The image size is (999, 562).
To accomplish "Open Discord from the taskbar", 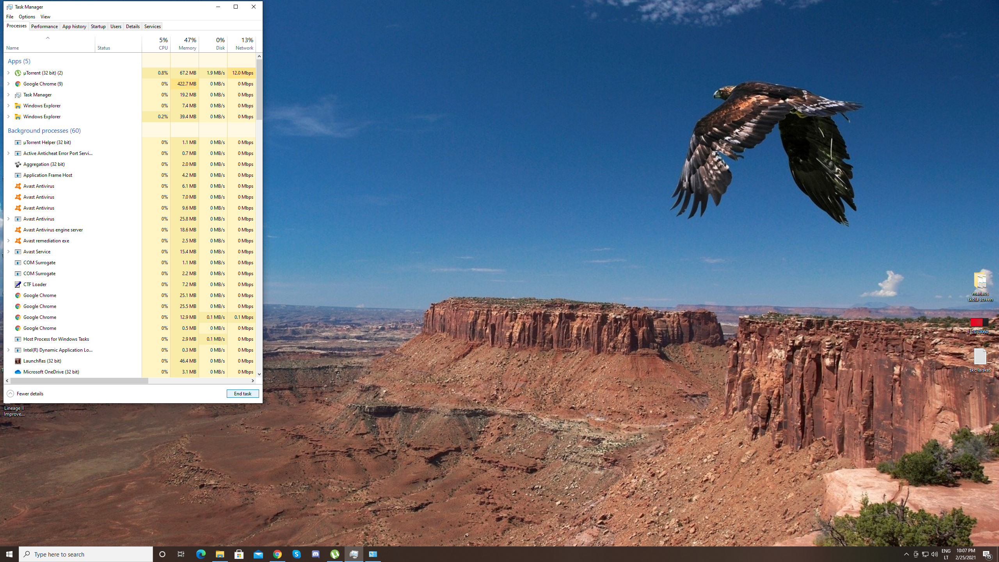I will [x=316, y=554].
